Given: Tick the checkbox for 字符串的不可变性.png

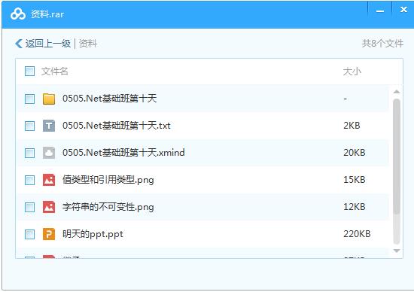Looking at the screenshot, I should [29, 207].
